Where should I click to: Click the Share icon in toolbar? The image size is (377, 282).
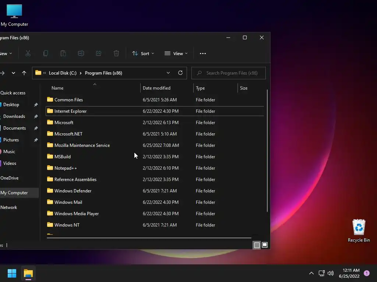(99, 53)
